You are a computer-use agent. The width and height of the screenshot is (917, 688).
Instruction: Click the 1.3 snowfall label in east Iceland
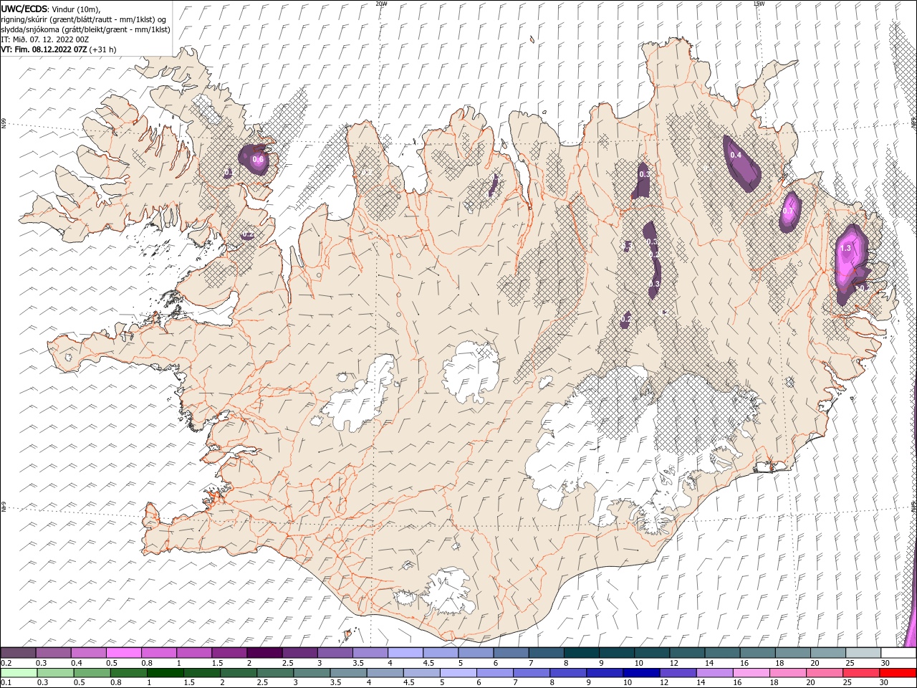click(x=845, y=248)
